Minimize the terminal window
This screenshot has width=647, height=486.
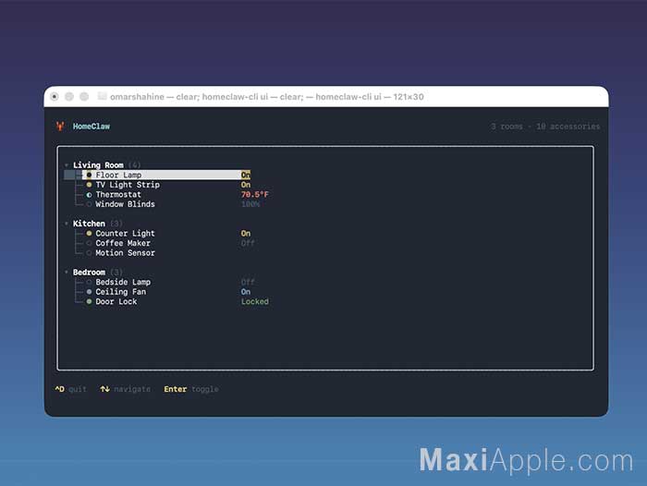coord(69,96)
